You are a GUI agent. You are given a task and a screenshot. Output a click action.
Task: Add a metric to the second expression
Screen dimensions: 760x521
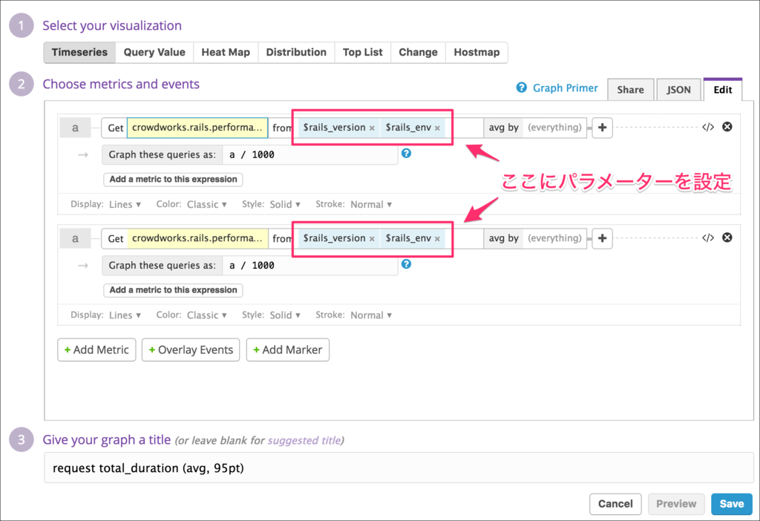[173, 290]
